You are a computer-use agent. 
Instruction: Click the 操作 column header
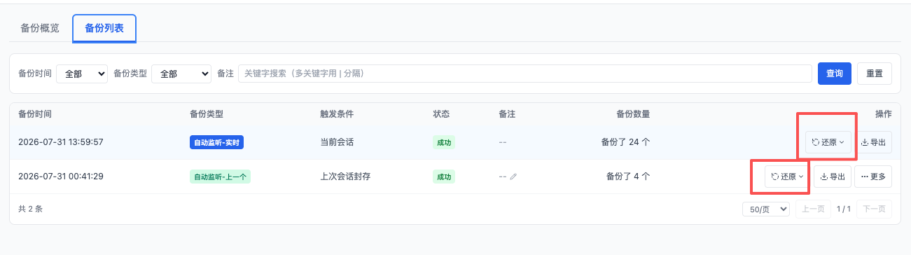coord(884,113)
